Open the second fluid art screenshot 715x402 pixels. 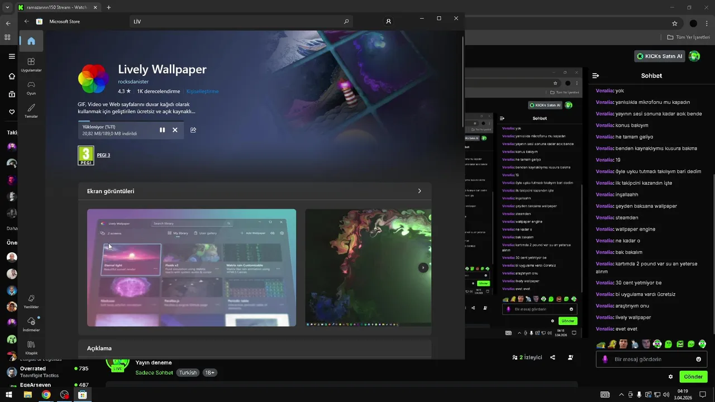[368, 267]
